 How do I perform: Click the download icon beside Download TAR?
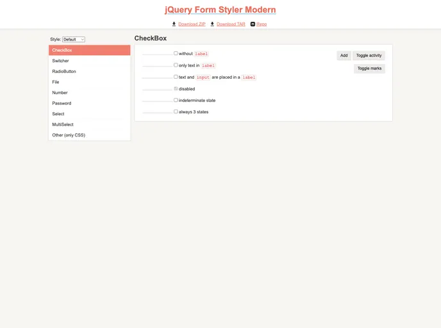click(x=212, y=24)
